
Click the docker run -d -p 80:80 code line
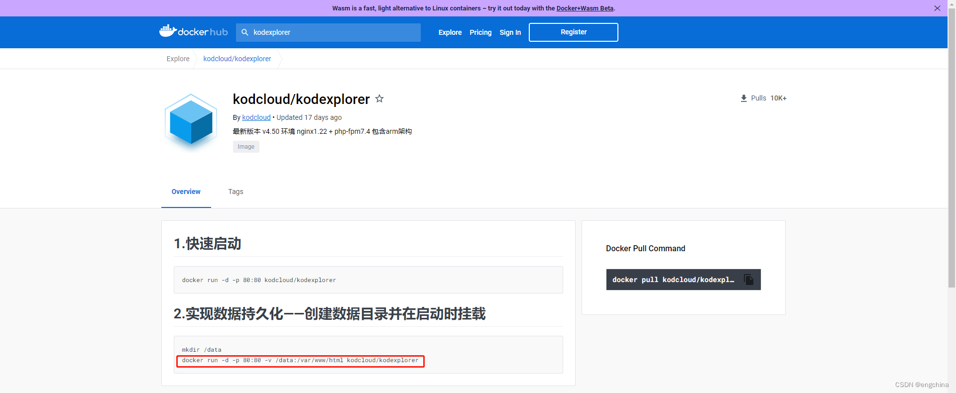click(x=259, y=280)
